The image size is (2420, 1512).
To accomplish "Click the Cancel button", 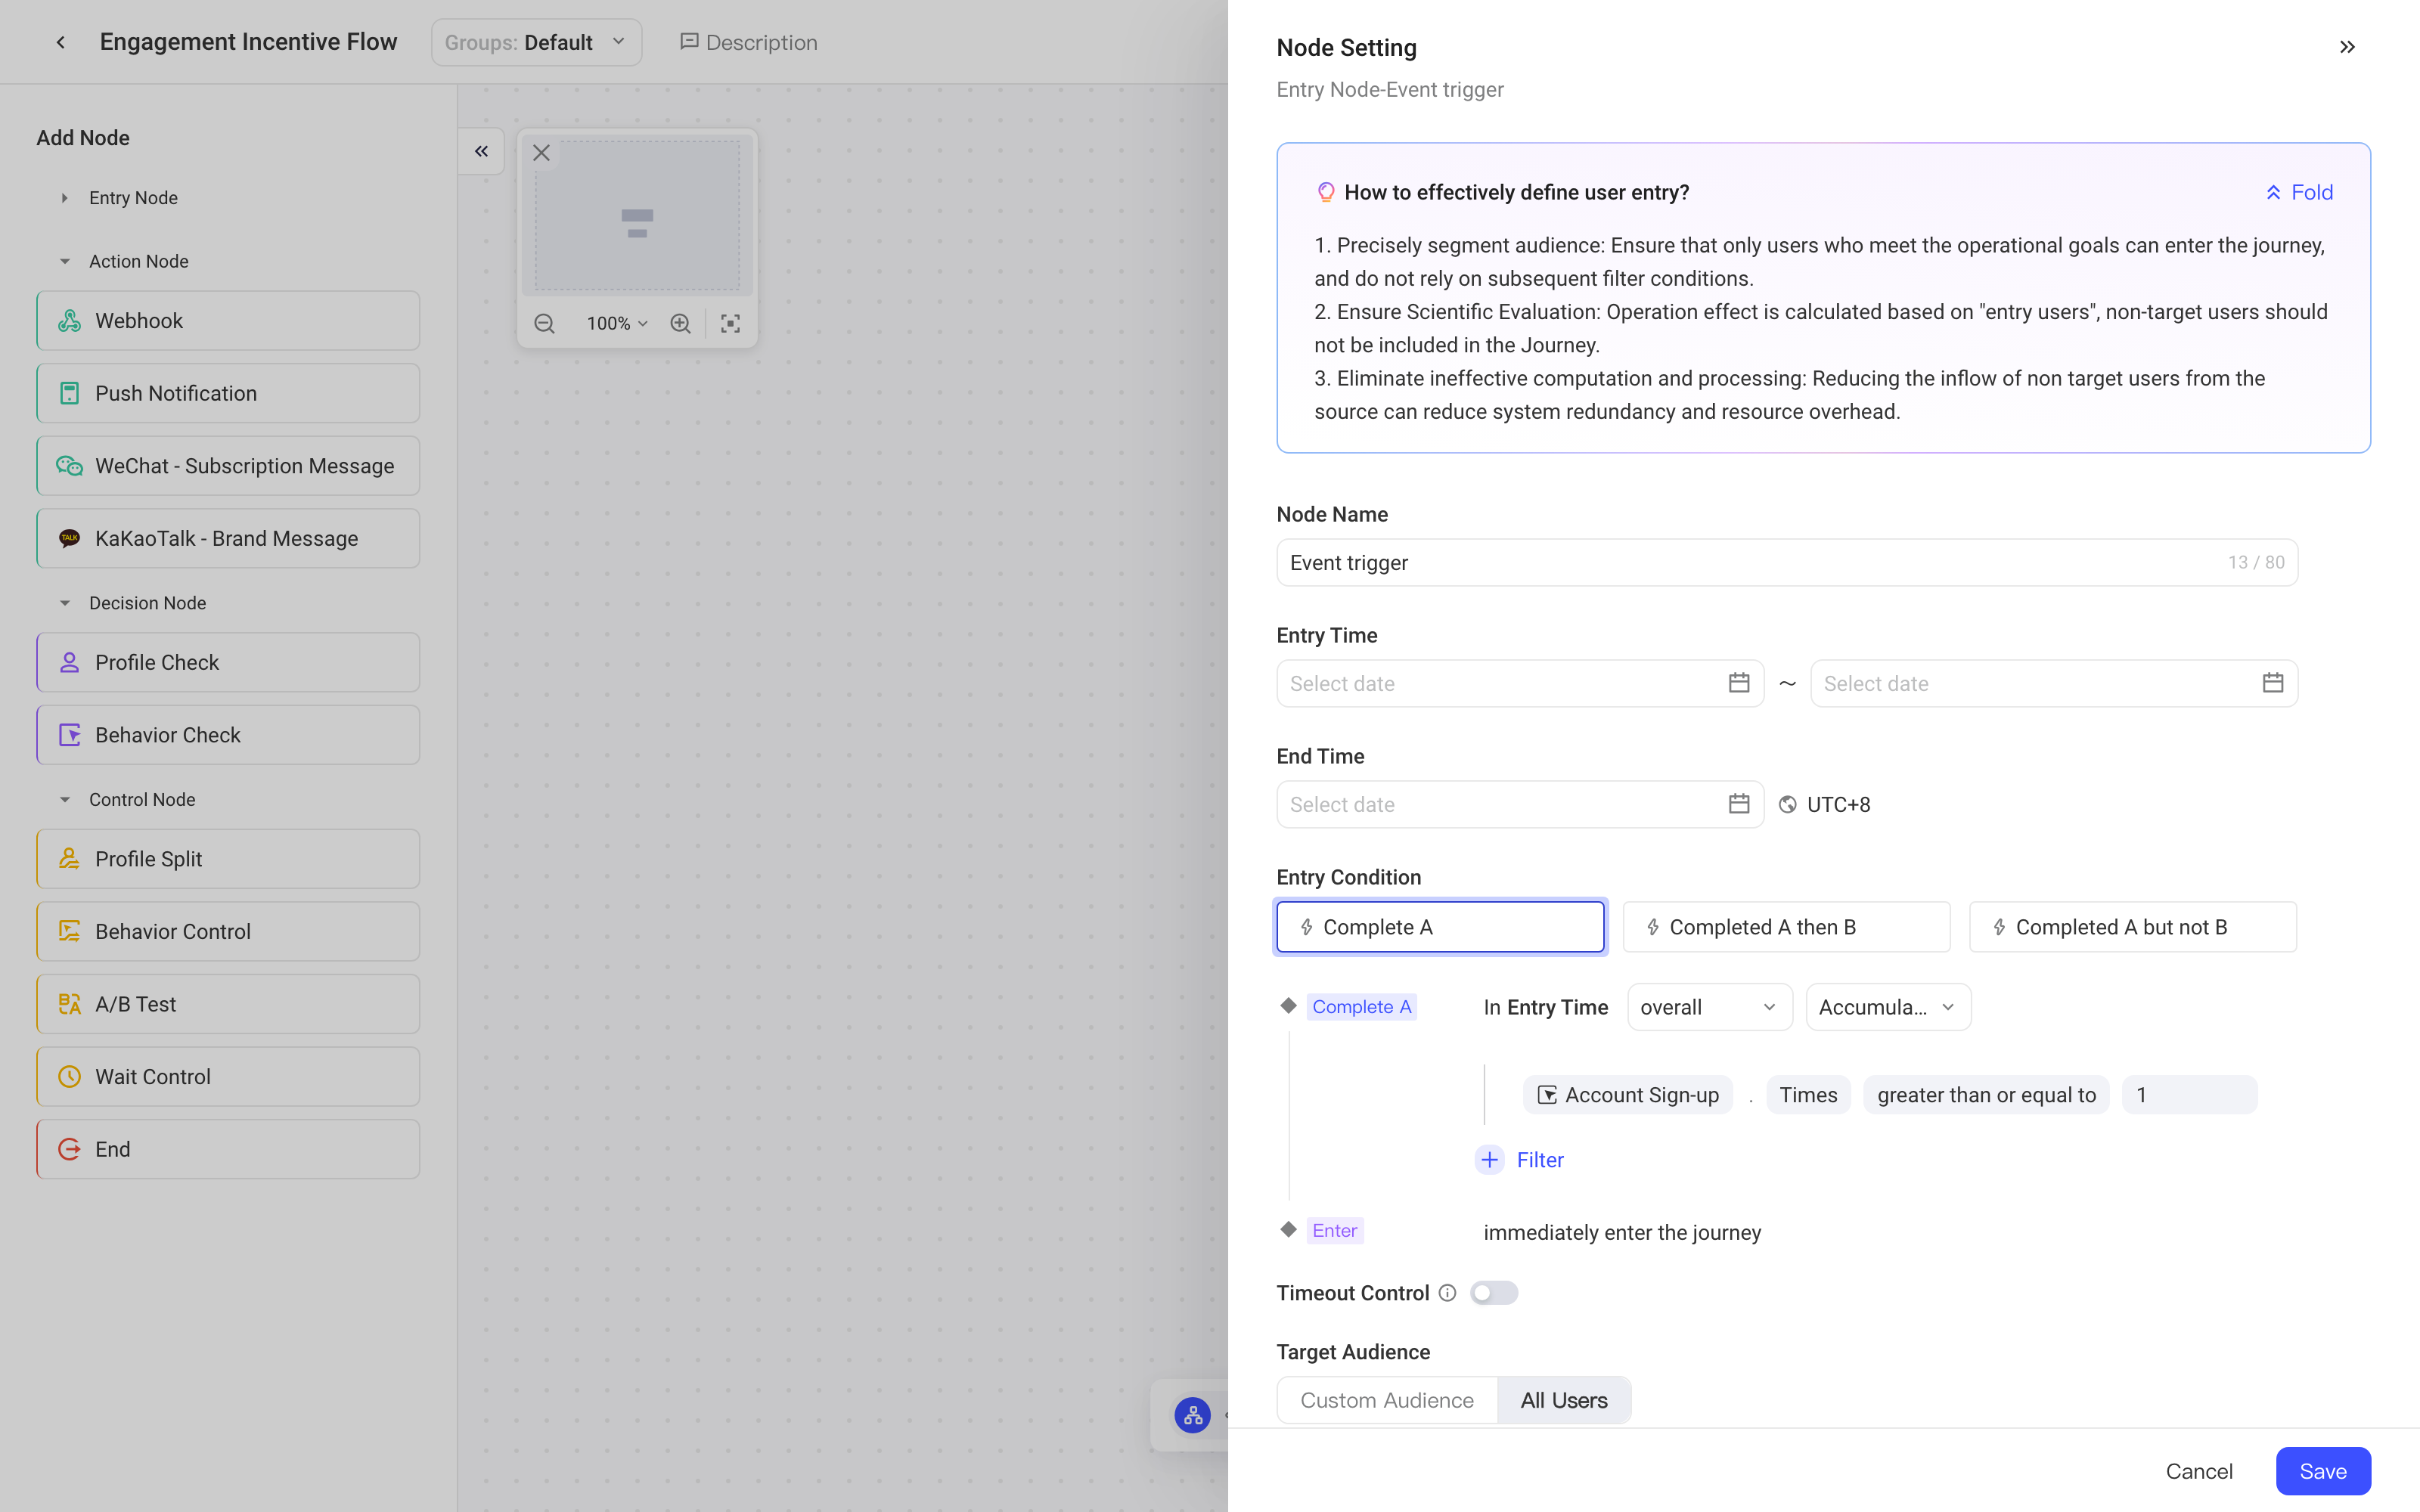I will click(x=2199, y=1471).
